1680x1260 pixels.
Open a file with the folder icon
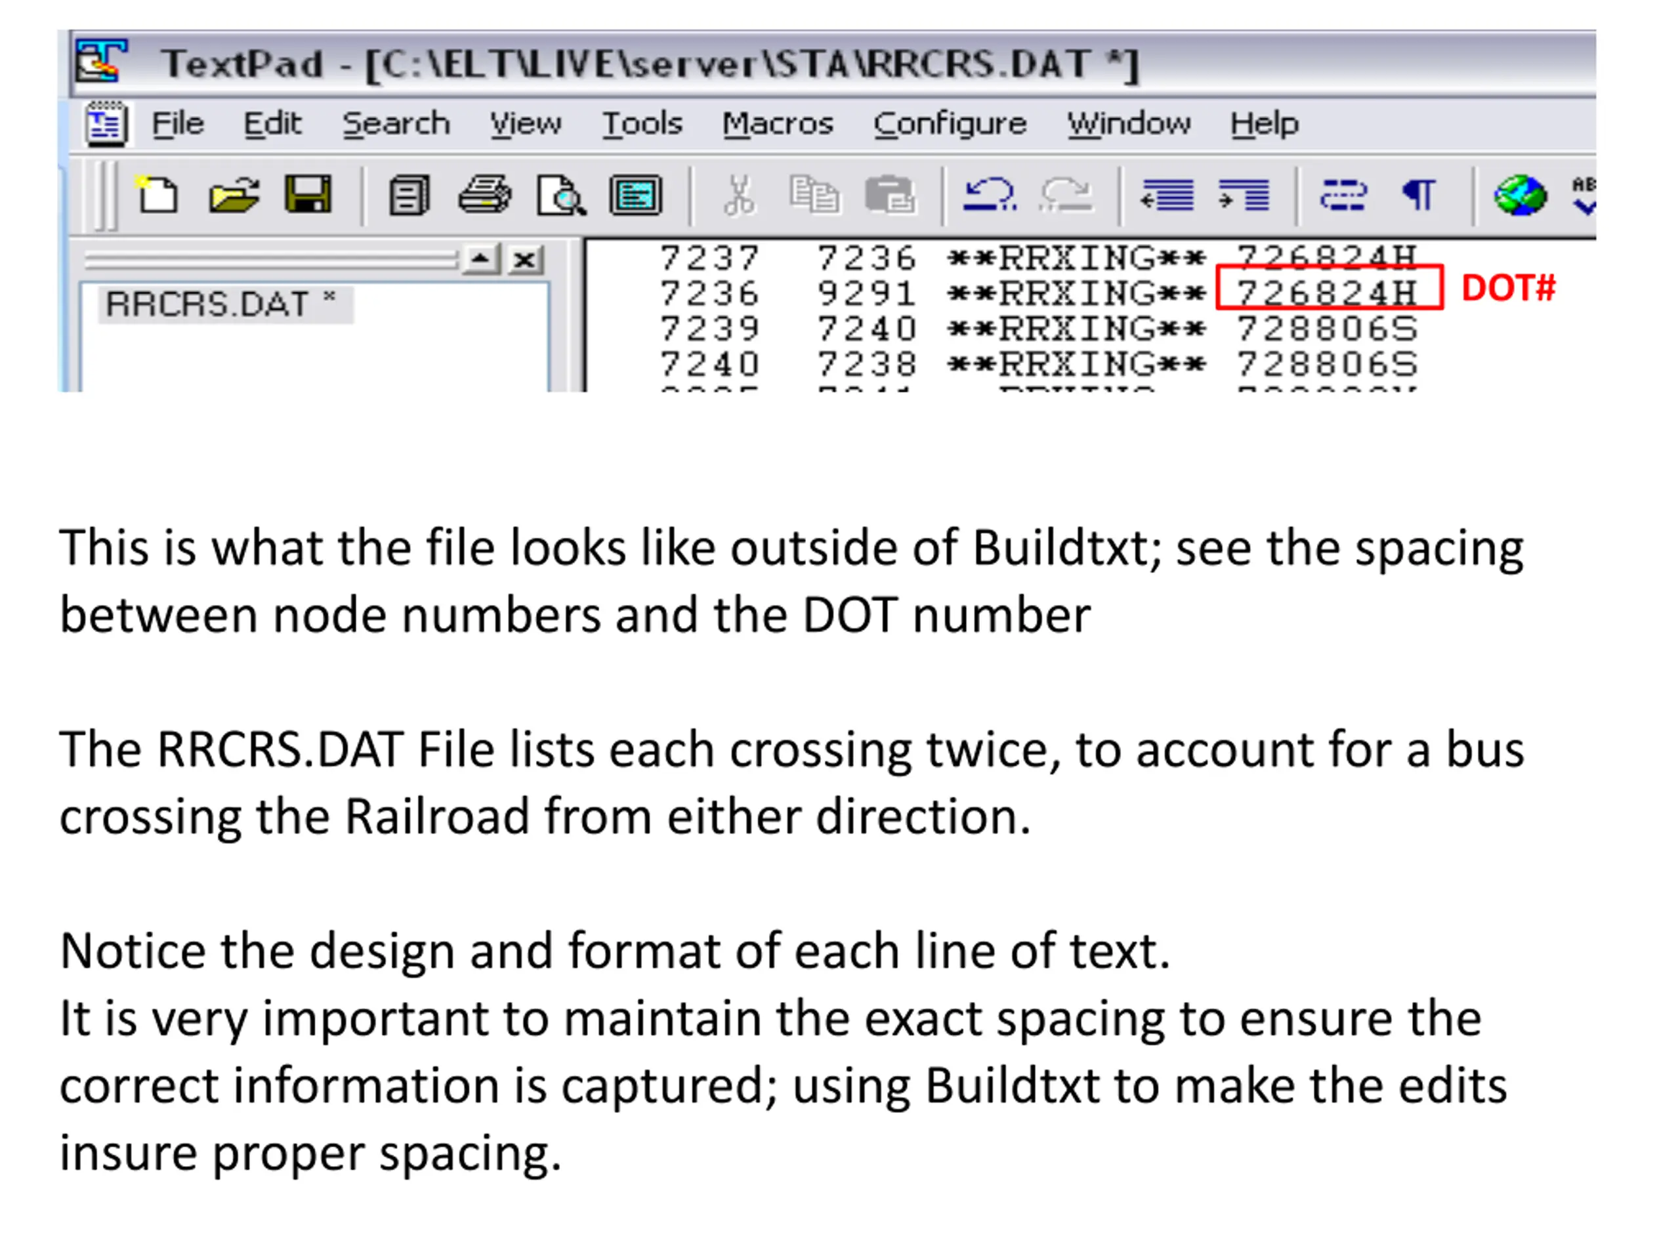click(234, 195)
